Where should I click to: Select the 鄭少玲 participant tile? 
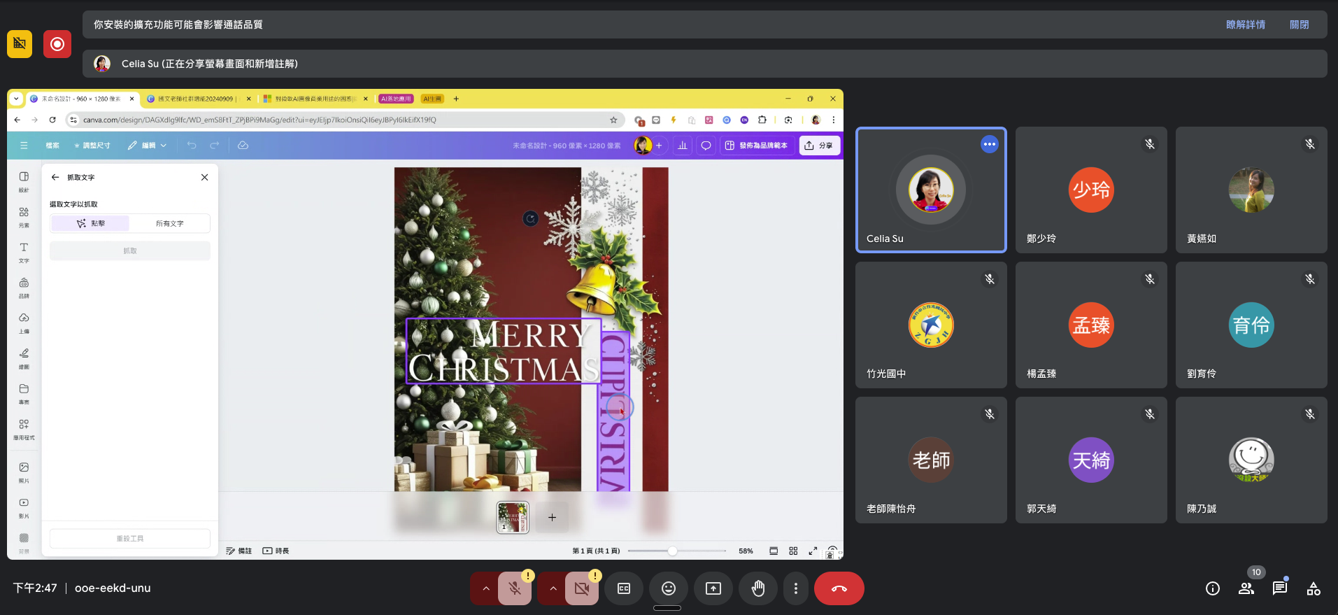pos(1090,190)
